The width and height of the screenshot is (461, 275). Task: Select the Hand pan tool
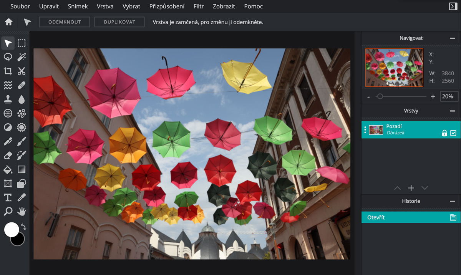click(22, 211)
